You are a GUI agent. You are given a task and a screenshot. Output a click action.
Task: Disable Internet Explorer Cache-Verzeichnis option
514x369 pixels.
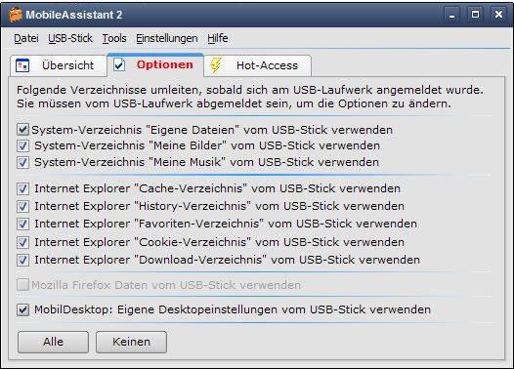[x=22, y=188]
